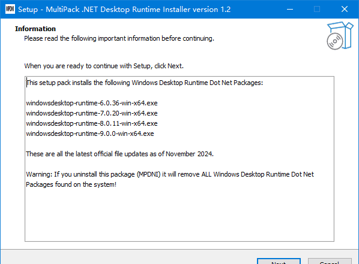Click 'When you are ready to continue' text
359x264 pixels.
104,66
